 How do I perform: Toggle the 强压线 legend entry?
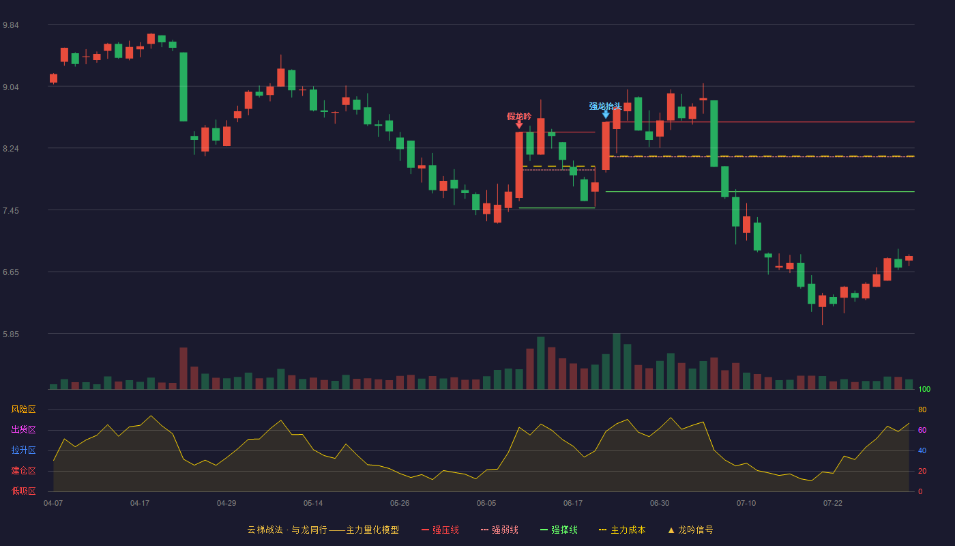click(x=440, y=530)
